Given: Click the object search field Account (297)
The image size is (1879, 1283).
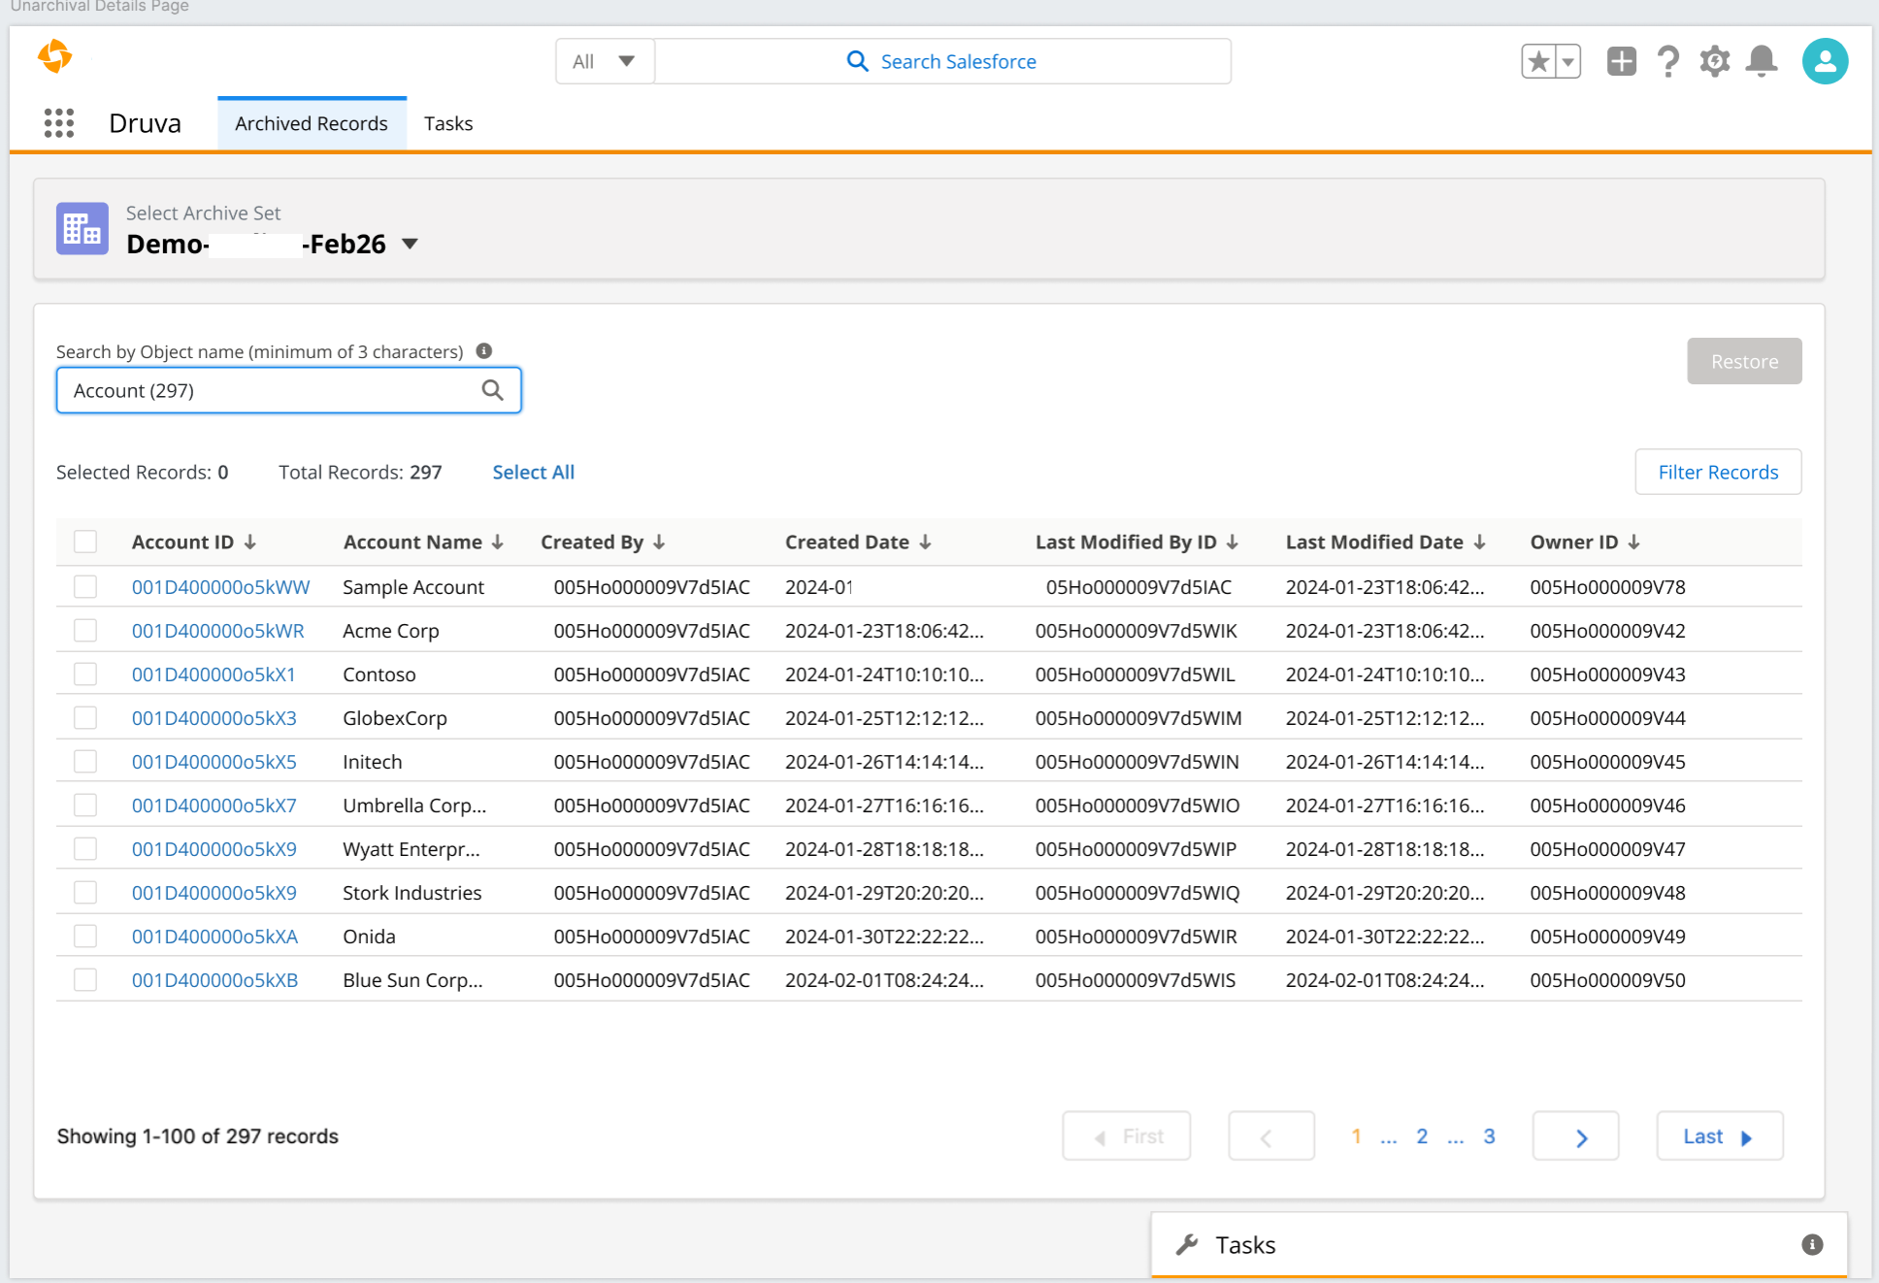Looking at the screenshot, I should coord(288,390).
